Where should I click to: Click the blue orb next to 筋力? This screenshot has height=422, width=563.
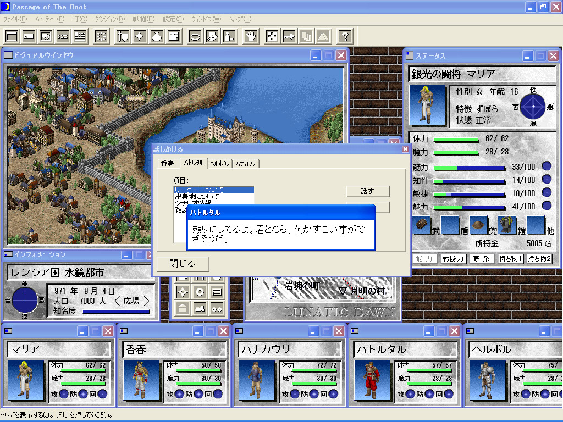point(546,166)
